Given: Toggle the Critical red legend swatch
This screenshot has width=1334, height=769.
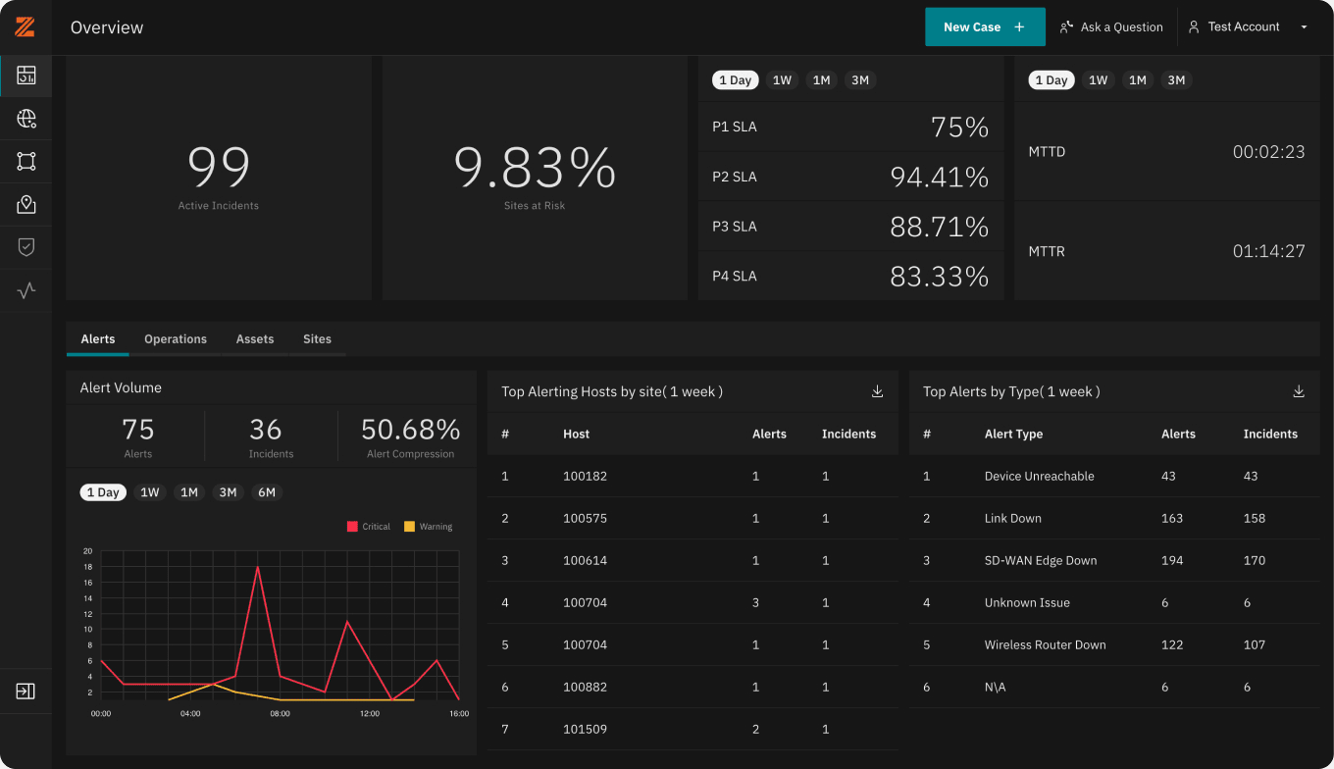Looking at the screenshot, I should (x=352, y=527).
